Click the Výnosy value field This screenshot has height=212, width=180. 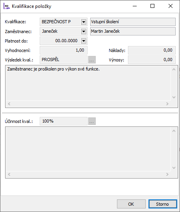coord(152,60)
